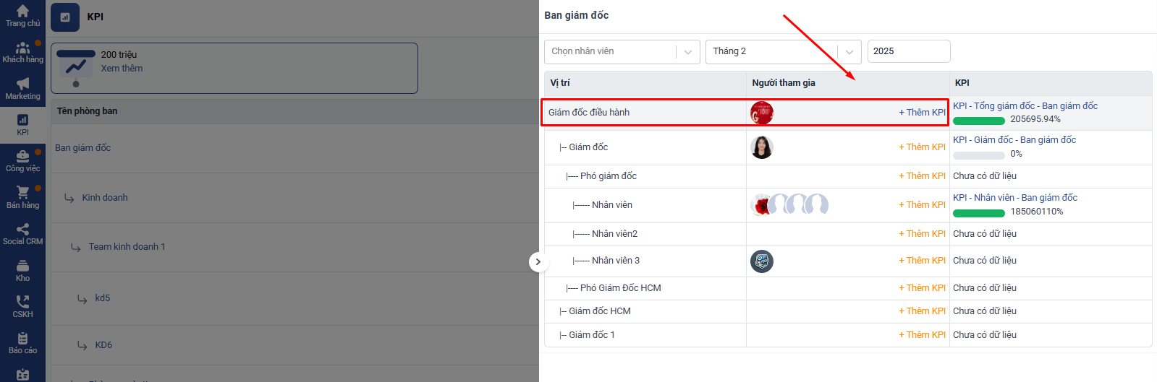The image size is (1157, 382).
Task: Click Giám đốc điều hành participant avatar
Action: pyautogui.click(x=762, y=113)
